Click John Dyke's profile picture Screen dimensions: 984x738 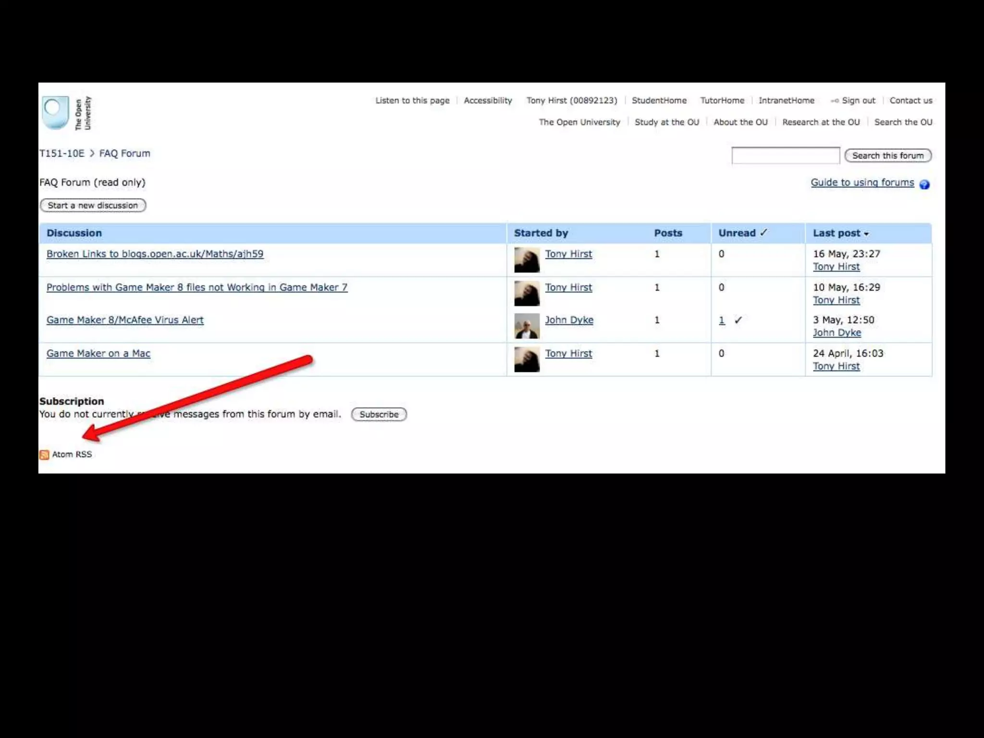pyautogui.click(x=527, y=326)
